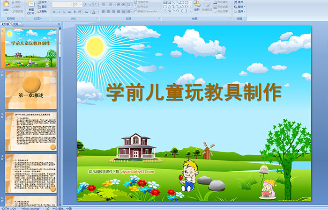Decrease font size with shrink-font icon
The image size is (328, 210).
coord(90,5)
